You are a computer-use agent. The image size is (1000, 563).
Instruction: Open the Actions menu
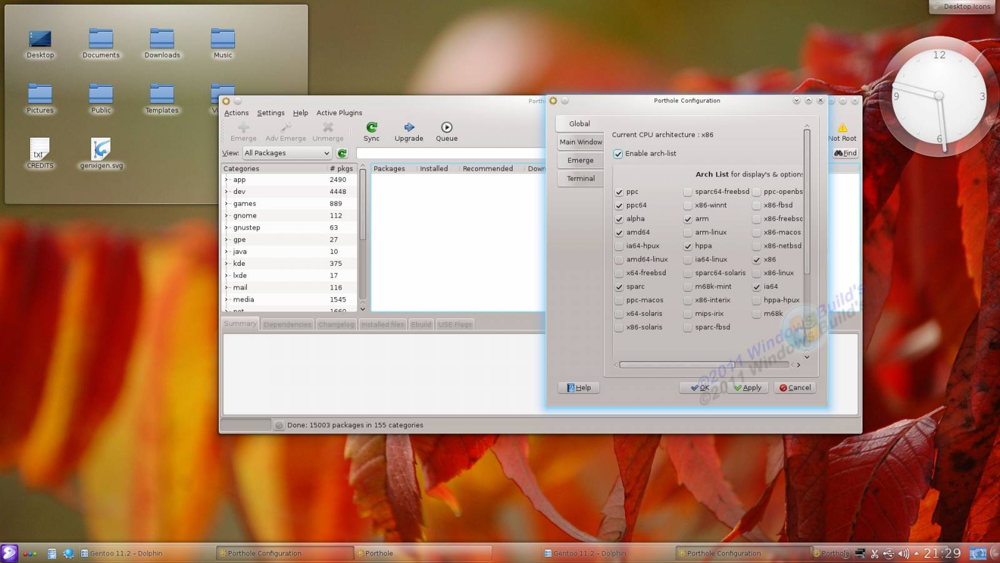click(236, 113)
